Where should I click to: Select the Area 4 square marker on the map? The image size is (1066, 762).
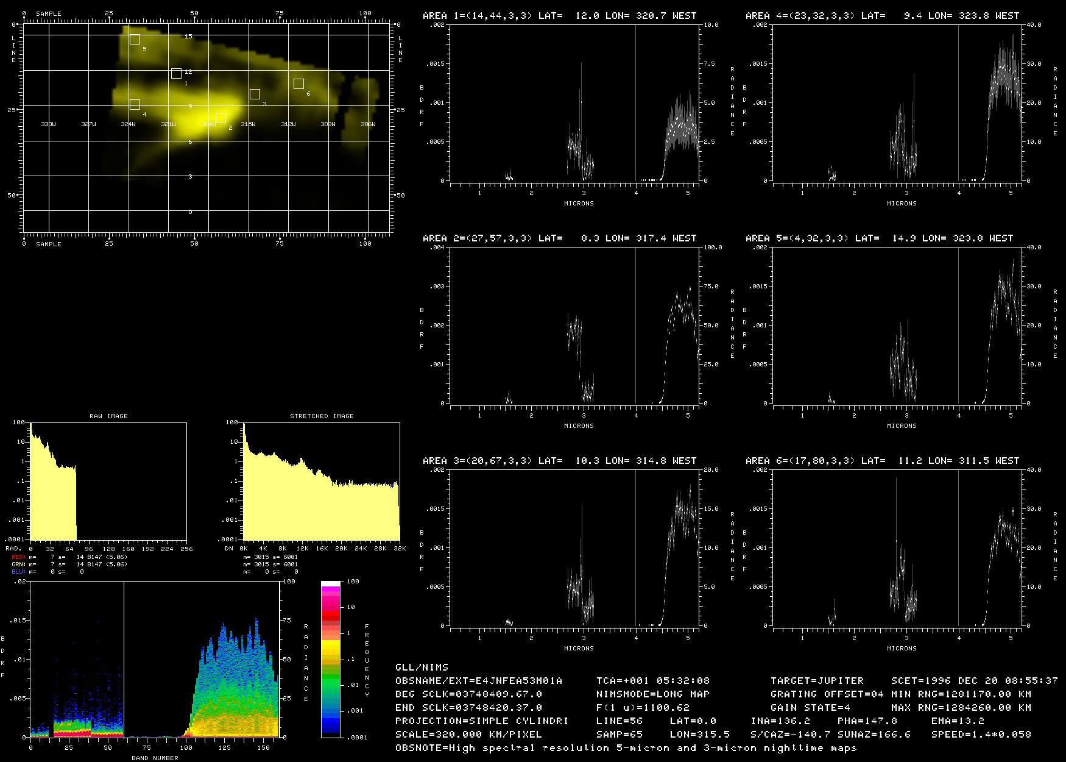click(135, 105)
